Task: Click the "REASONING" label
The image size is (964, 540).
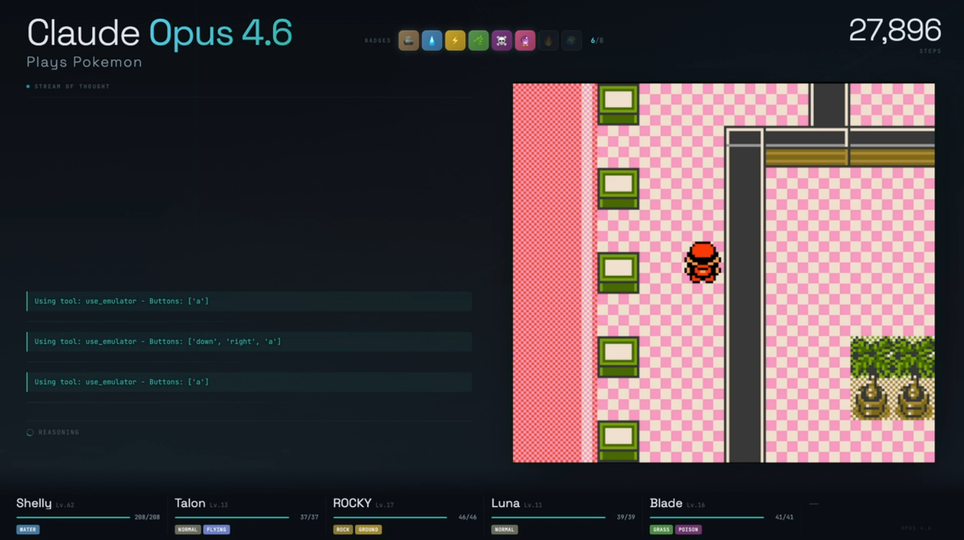Action: point(59,432)
